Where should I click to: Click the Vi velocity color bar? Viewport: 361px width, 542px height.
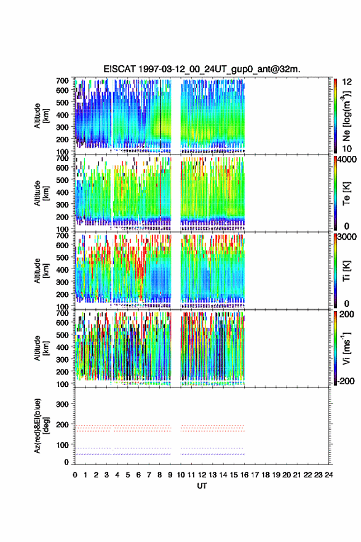pyautogui.click(x=335, y=348)
